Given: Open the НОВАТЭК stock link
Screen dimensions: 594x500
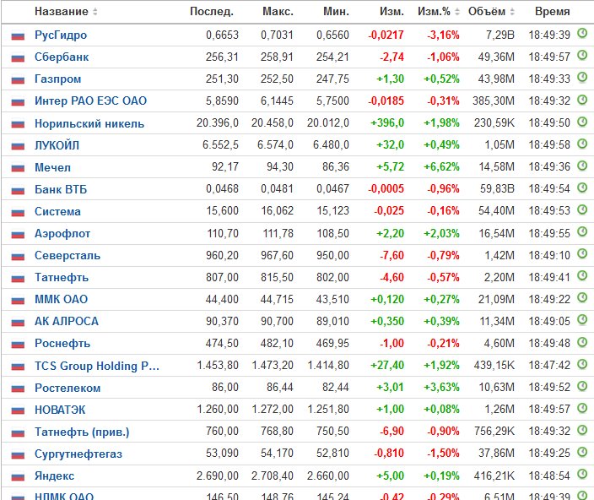Looking at the screenshot, I should [60, 410].
